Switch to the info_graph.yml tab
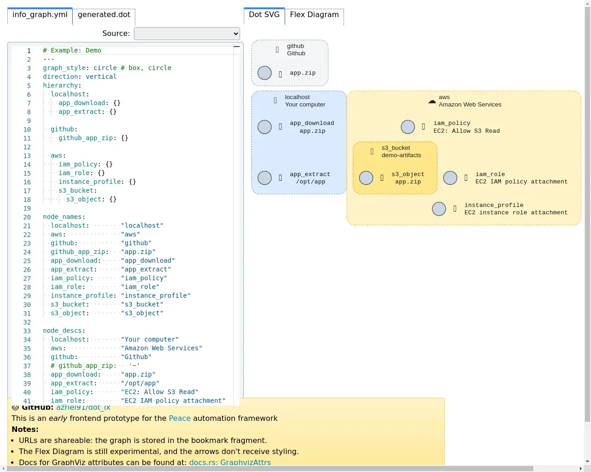Screen dimensions: 591x472 point(40,15)
